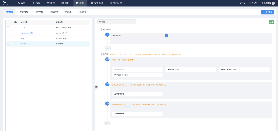Open the blue API link in row 3
Screen dimensions: 279x131
pos(22,38)
